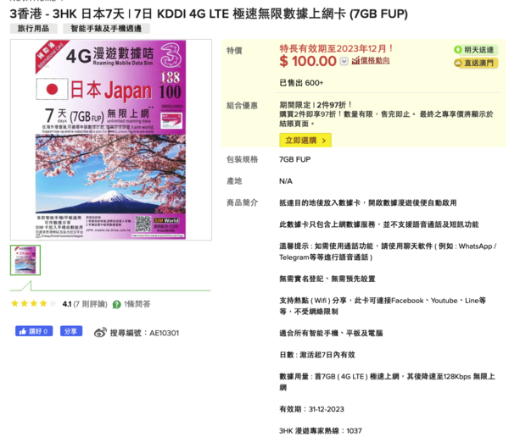This screenshot has width=509, height=437.
Task: Open the 7 則評論 reviews link
Action: pos(91,304)
